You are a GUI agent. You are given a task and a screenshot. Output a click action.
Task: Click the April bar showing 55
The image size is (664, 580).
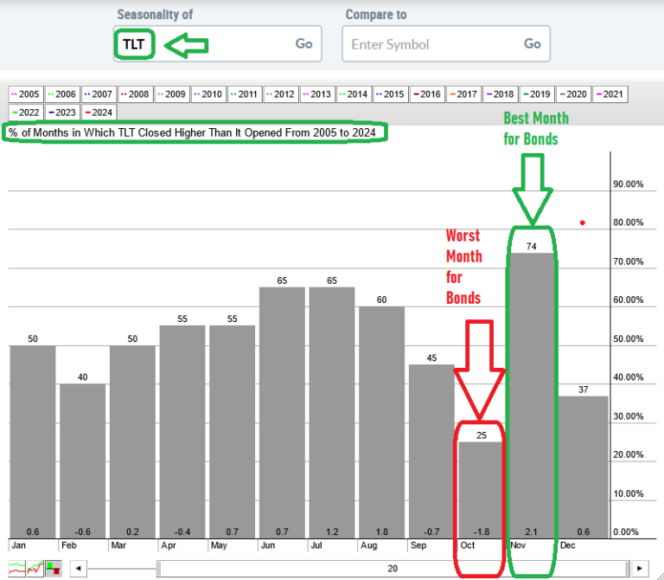tap(182, 432)
